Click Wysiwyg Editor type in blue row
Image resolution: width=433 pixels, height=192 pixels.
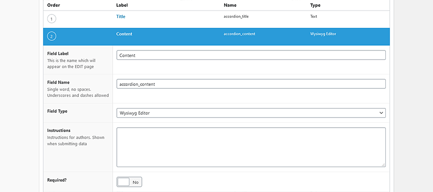[325, 34]
